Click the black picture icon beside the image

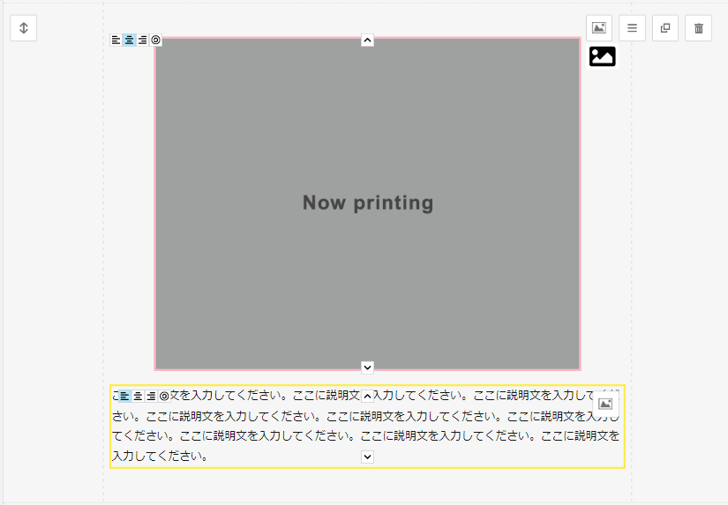[x=603, y=56]
